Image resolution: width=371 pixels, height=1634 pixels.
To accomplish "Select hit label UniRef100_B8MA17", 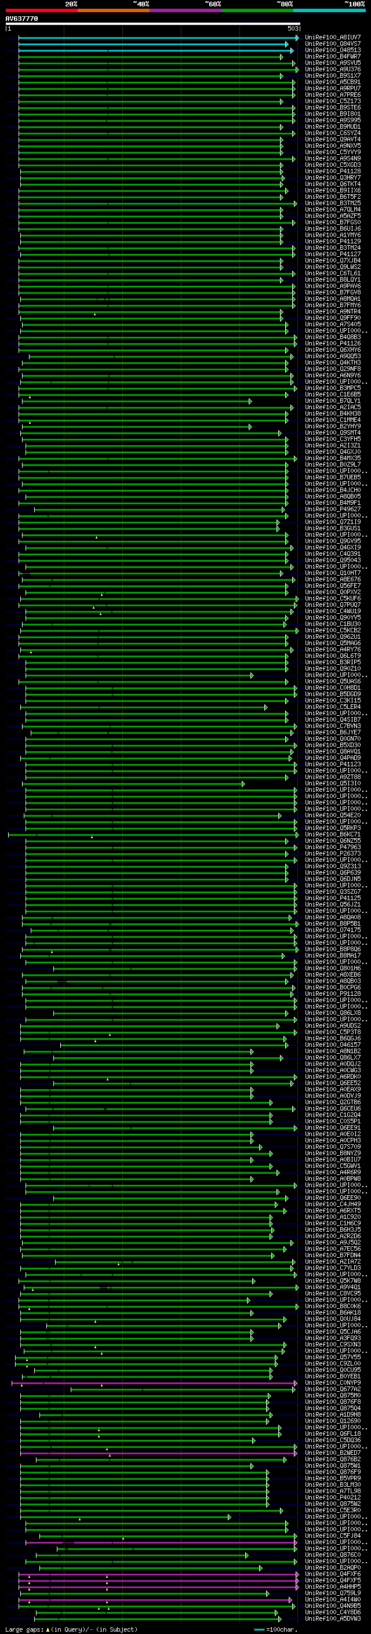I will (x=333, y=955).
